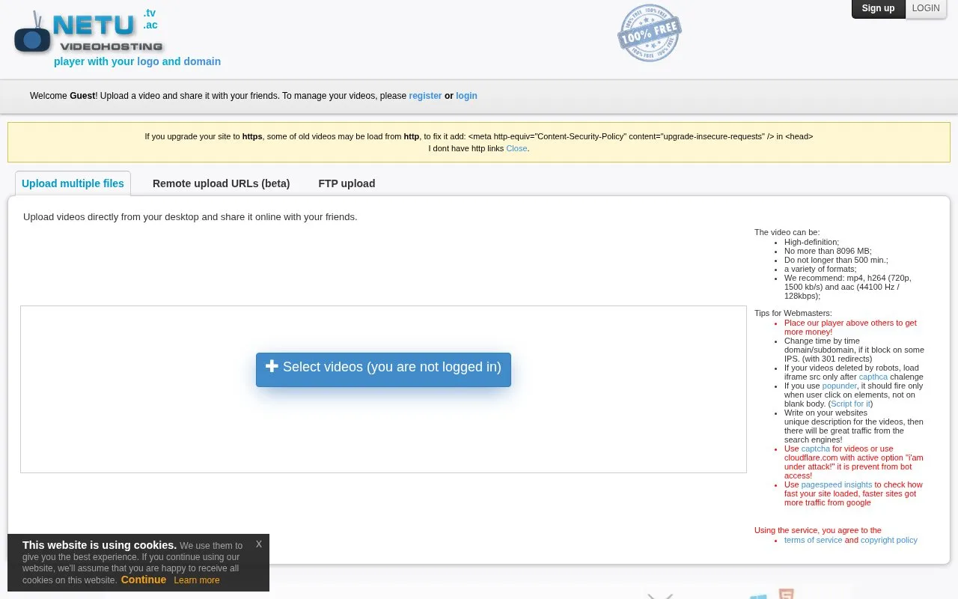Open the FTP upload tab
This screenshot has width=958, height=599.
pos(347,183)
